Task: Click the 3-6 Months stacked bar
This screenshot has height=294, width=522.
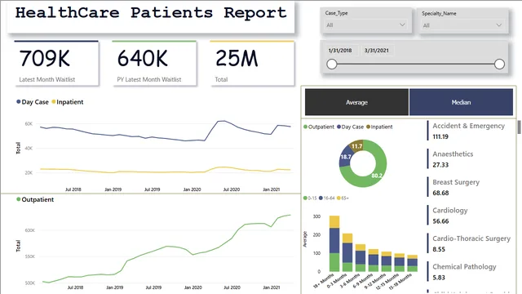Action: (361, 258)
